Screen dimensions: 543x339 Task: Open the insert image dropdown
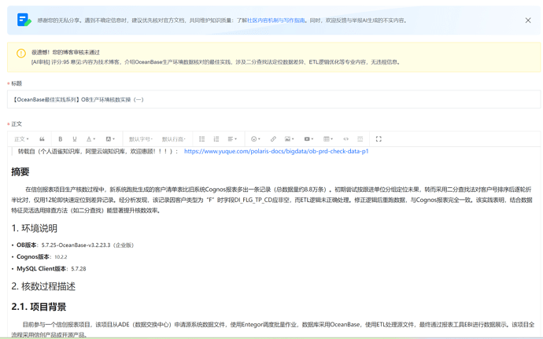point(289,139)
